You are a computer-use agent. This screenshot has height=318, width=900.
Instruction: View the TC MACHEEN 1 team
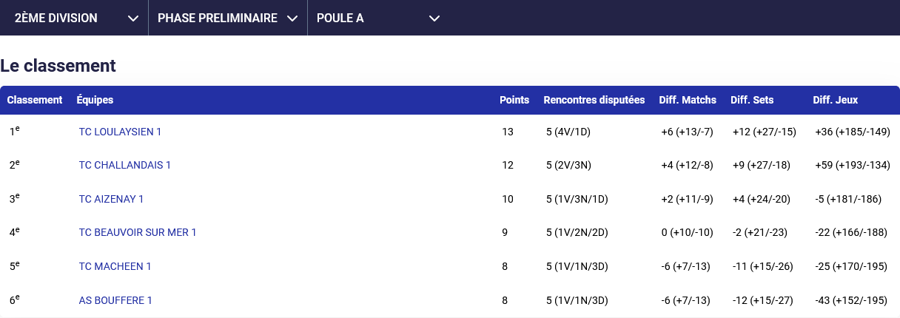click(115, 266)
